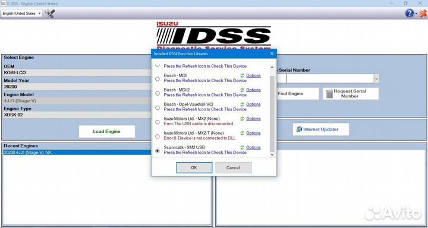Open Options for Isuzu MX2 (None)
The width and height of the screenshot is (428, 228).
(253, 119)
